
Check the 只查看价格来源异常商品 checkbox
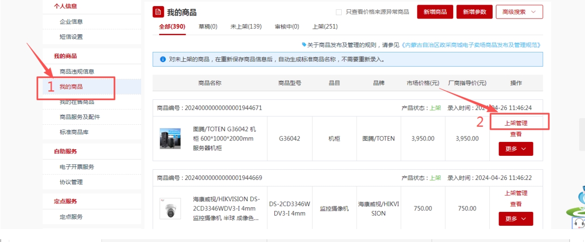pos(339,12)
